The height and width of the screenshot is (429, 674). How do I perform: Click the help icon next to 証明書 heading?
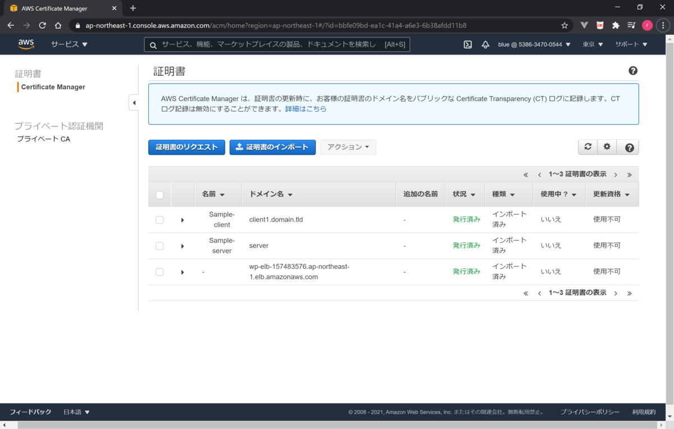pos(633,71)
